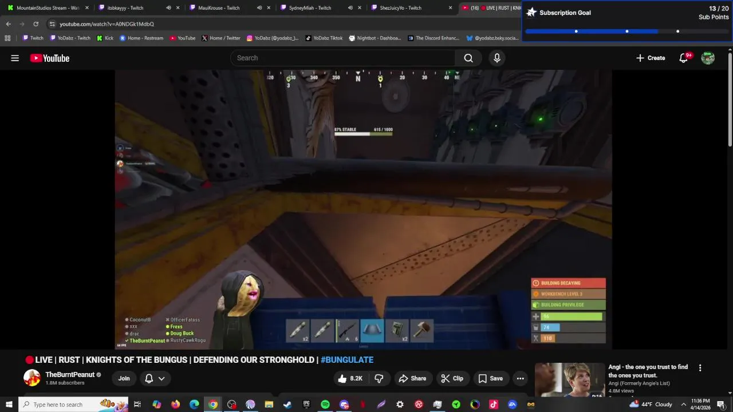Open Spotify from the taskbar
This screenshot has height=412, width=733.
coord(325,405)
